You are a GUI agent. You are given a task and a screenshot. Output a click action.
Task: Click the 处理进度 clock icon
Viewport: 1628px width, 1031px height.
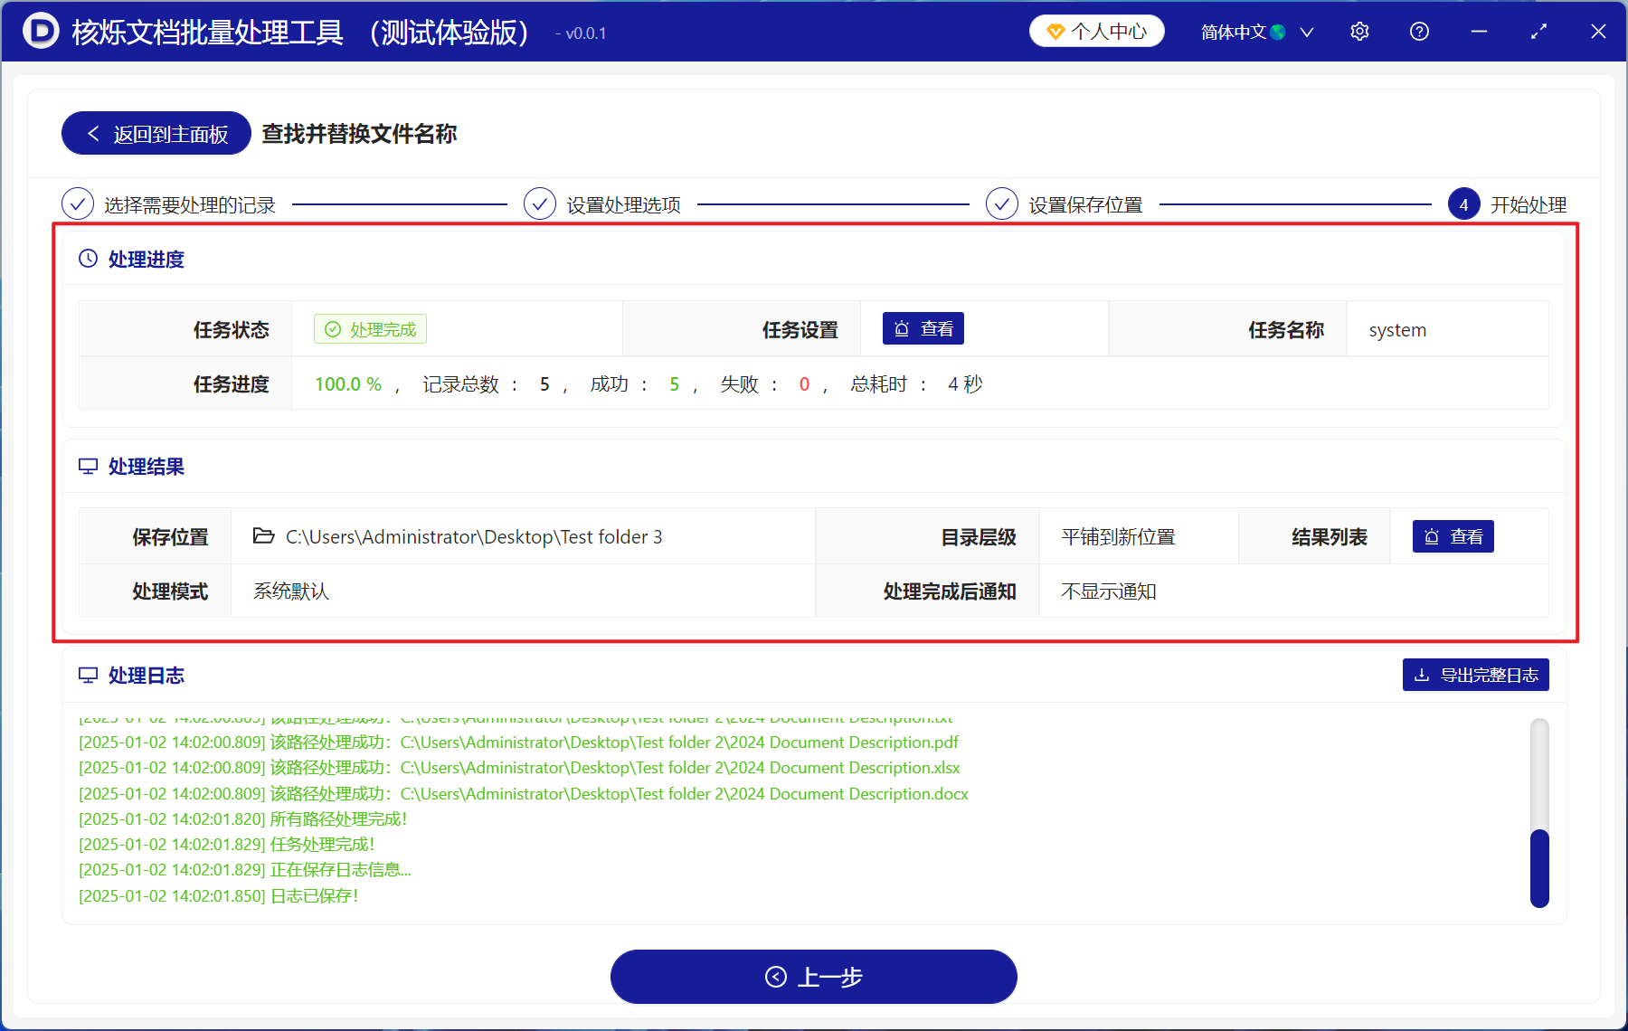[x=88, y=259]
